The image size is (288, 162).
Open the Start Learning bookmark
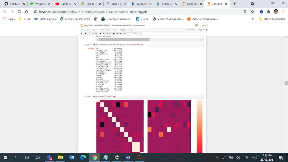(x=45, y=19)
